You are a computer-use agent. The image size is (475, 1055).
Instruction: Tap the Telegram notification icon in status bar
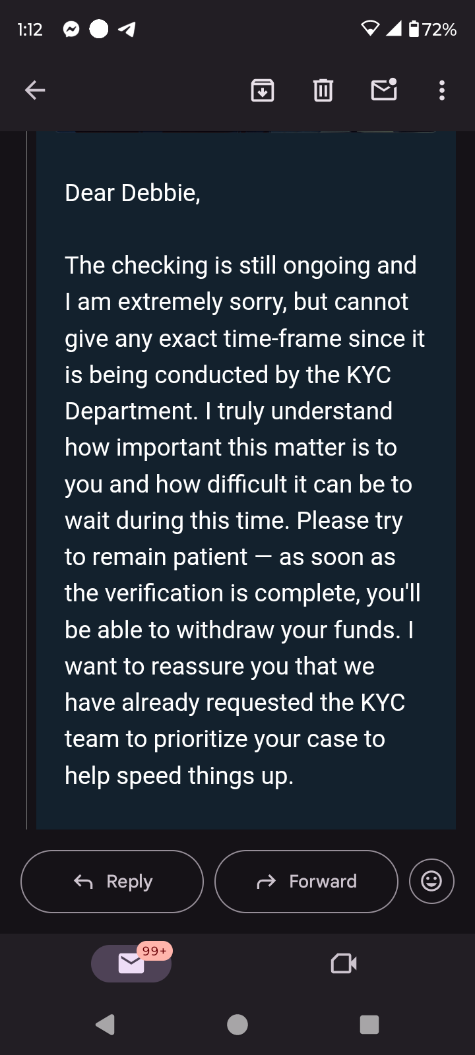click(127, 30)
